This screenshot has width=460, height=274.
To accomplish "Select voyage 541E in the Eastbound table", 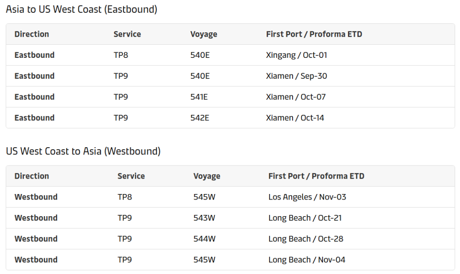I will [x=199, y=97].
